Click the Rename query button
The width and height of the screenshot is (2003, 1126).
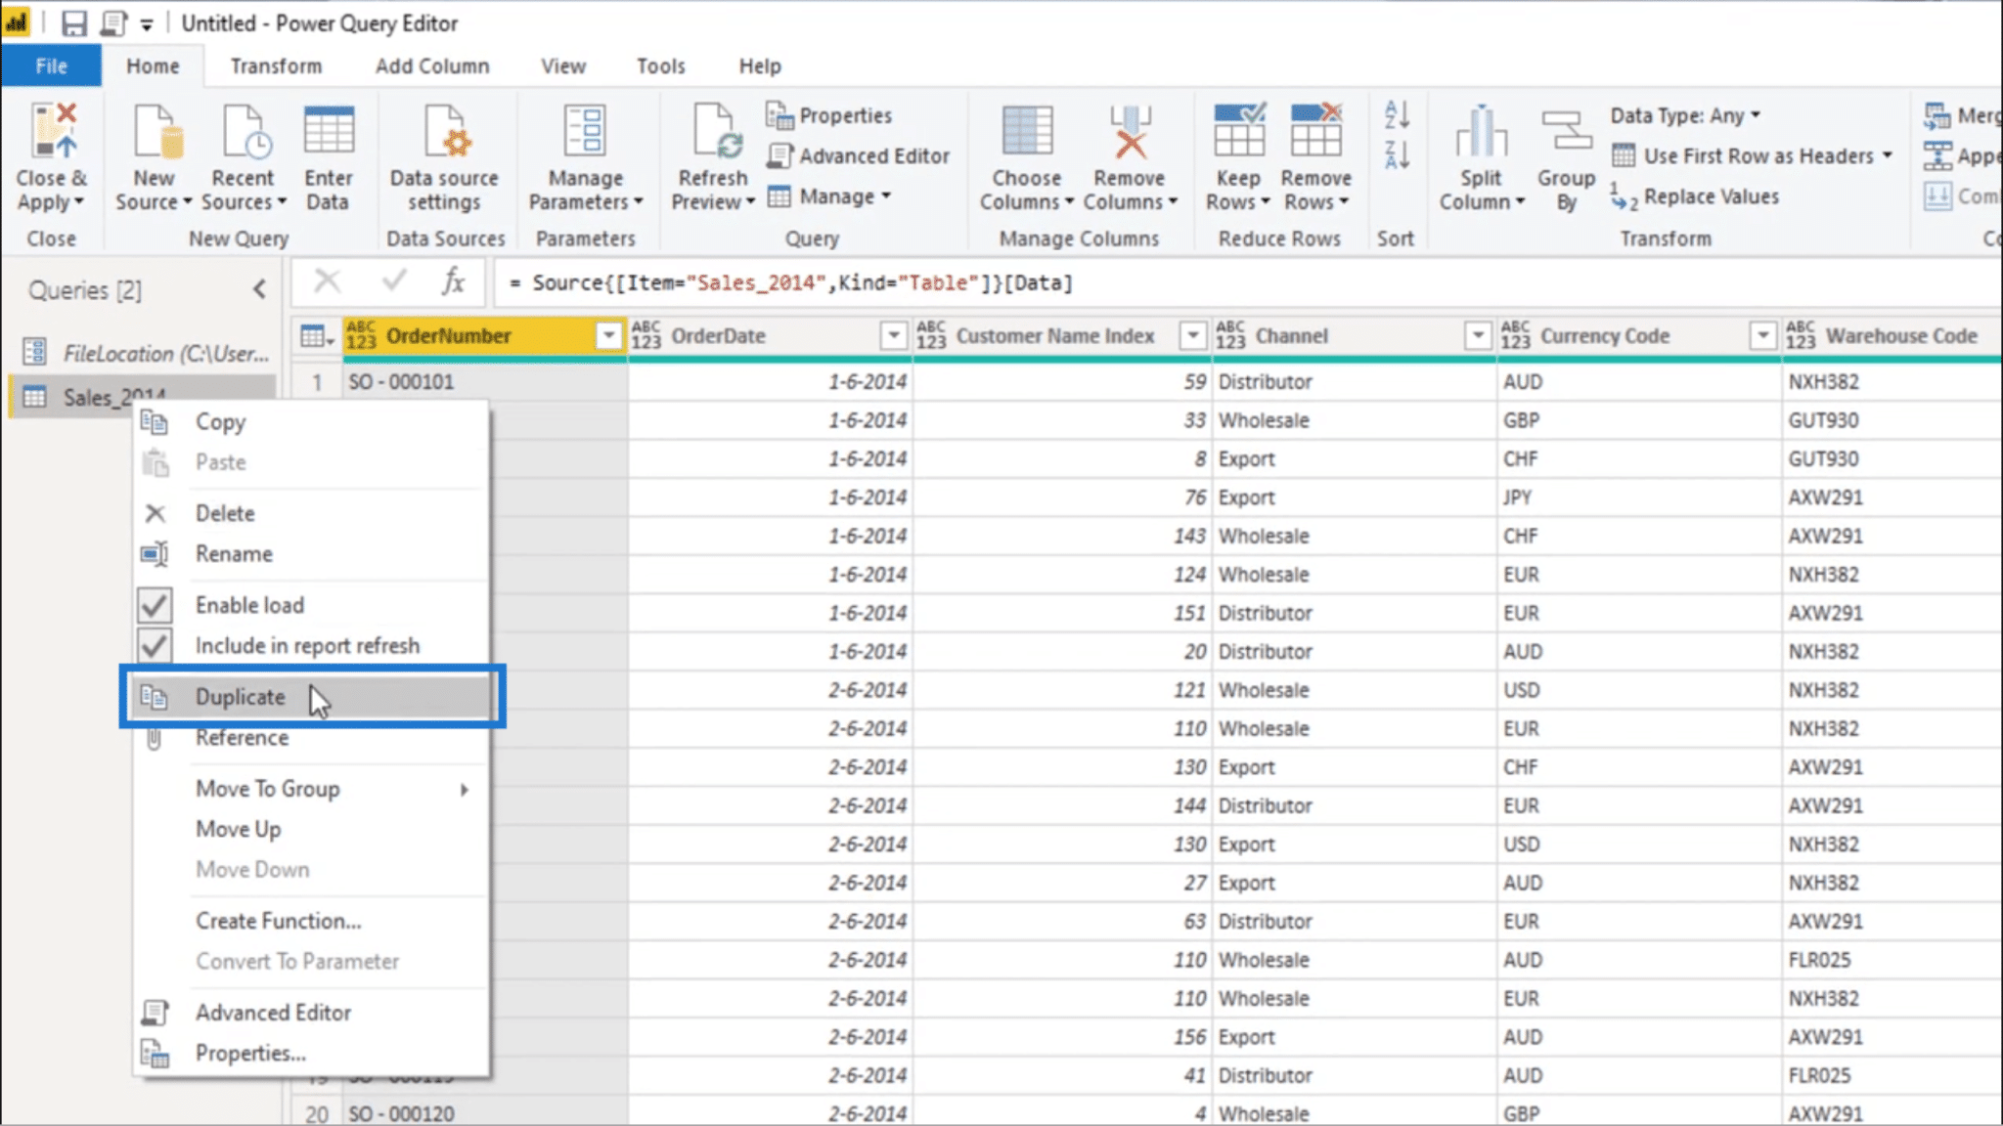[234, 552]
